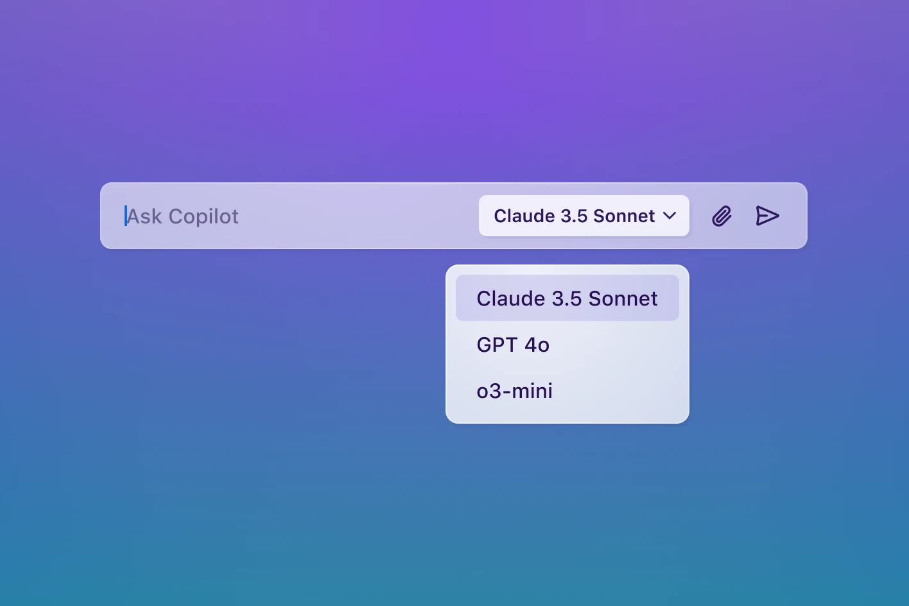Attach a file using the paperclip
This screenshot has width=909, height=606.
(722, 216)
